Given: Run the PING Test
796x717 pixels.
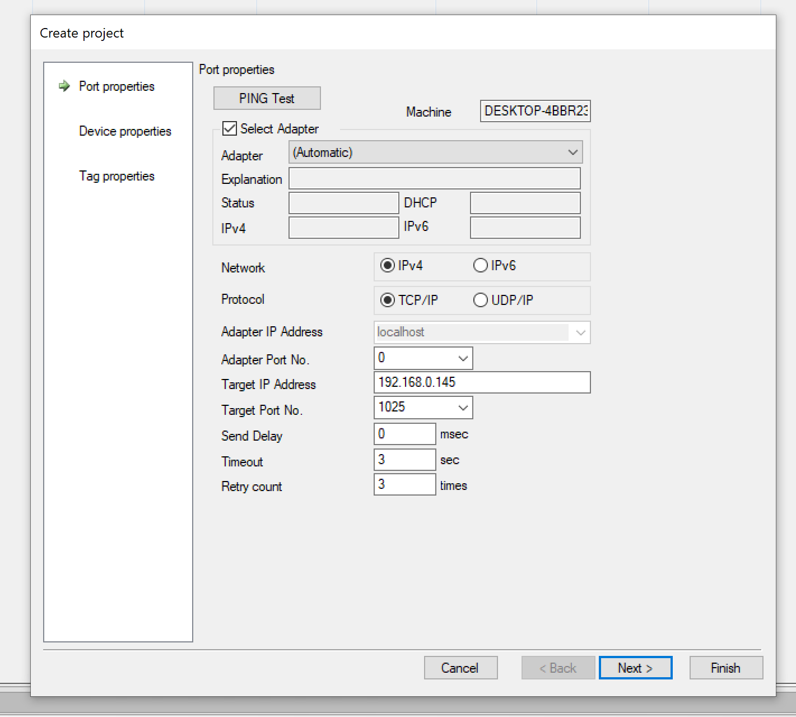Looking at the screenshot, I should (x=267, y=99).
